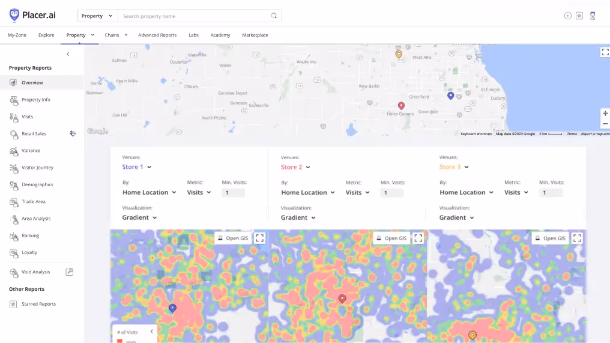
Task: Click the Ranking sidebar icon
Action: point(14,236)
